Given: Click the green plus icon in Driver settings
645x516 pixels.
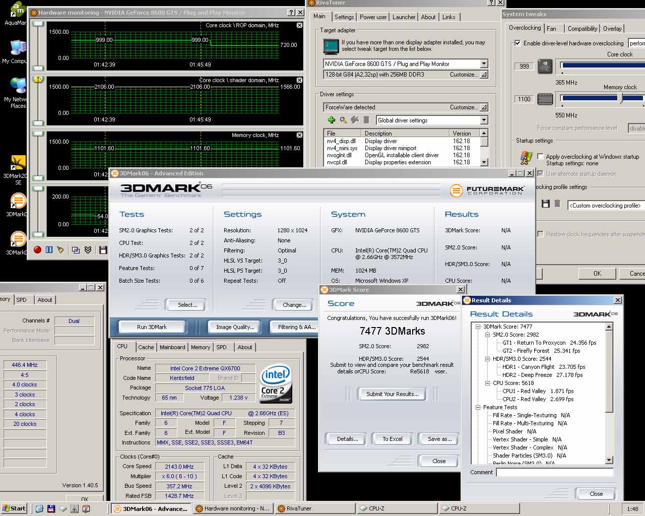Looking at the screenshot, I should click(x=331, y=120).
